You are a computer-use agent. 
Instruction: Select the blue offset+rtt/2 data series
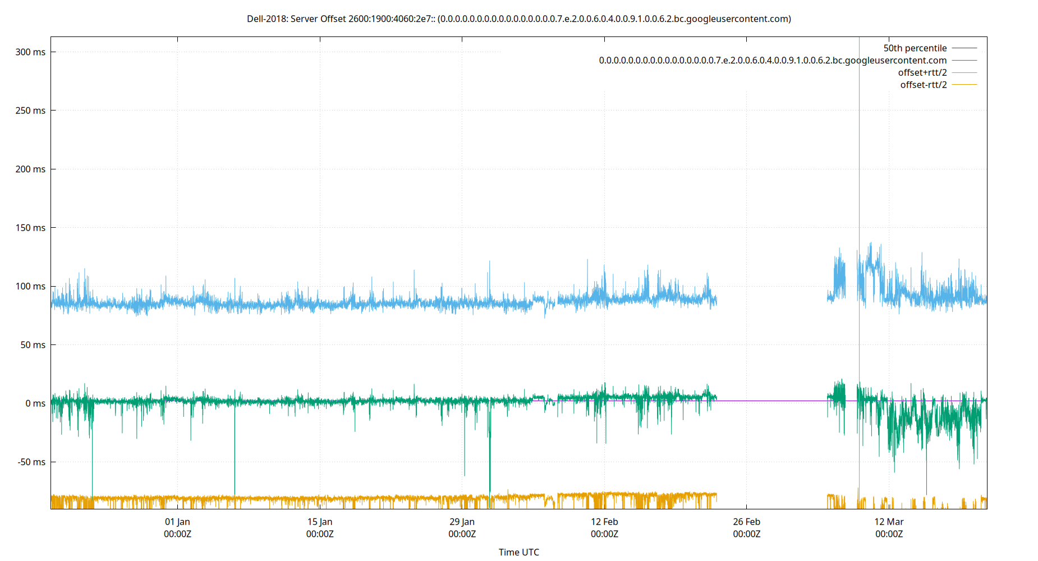point(337,306)
